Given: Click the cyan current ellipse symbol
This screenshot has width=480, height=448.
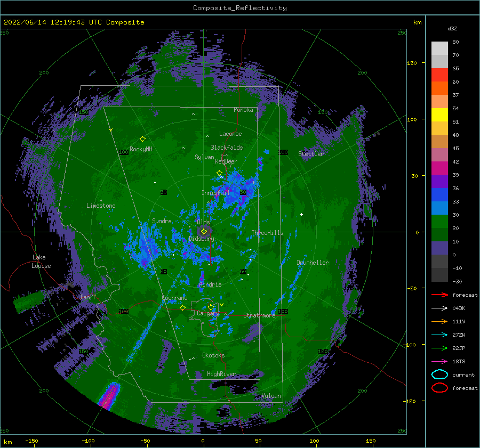Looking at the screenshot, I should (x=439, y=374).
